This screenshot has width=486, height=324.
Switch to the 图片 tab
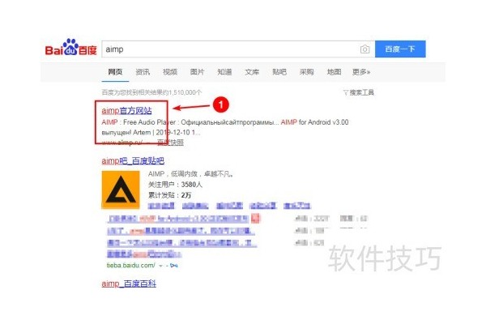point(197,72)
